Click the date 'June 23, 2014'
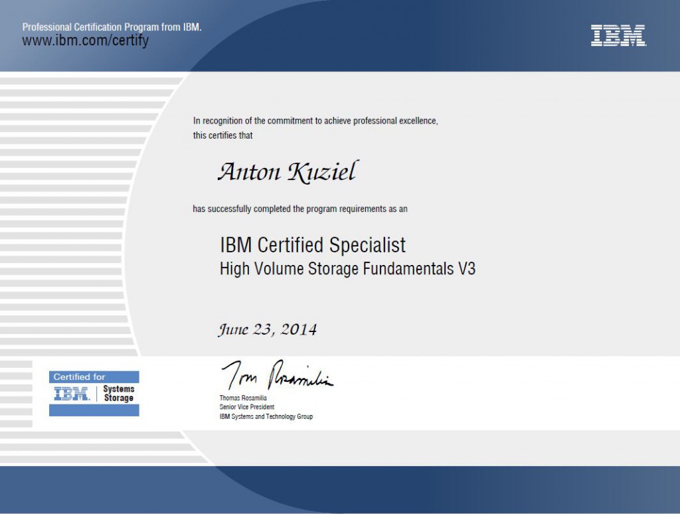 (x=268, y=329)
